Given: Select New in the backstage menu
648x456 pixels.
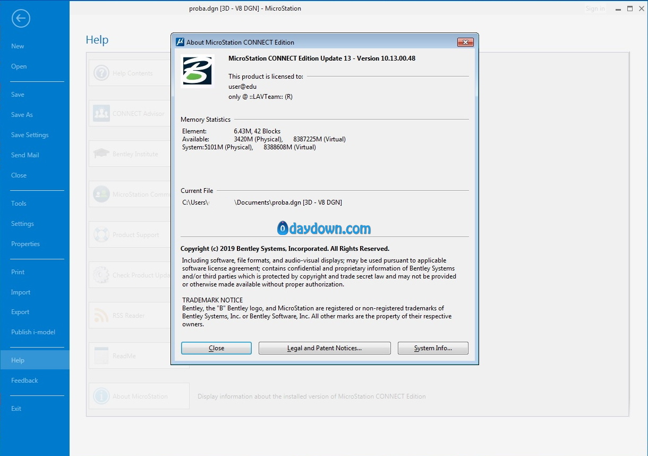Looking at the screenshot, I should click(x=35, y=46).
